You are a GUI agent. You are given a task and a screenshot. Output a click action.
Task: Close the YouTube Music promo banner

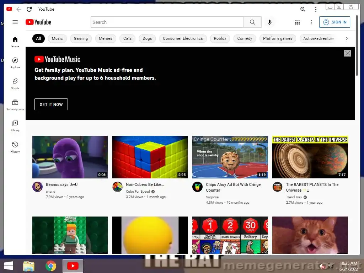(348, 53)
